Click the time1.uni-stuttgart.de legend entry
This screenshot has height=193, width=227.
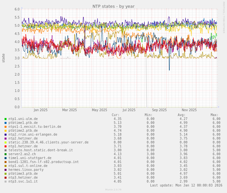[x=30, y=158]
